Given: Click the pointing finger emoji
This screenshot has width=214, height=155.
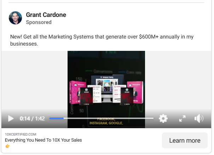Looking at the screenshot, I should [x=7, y=146].
